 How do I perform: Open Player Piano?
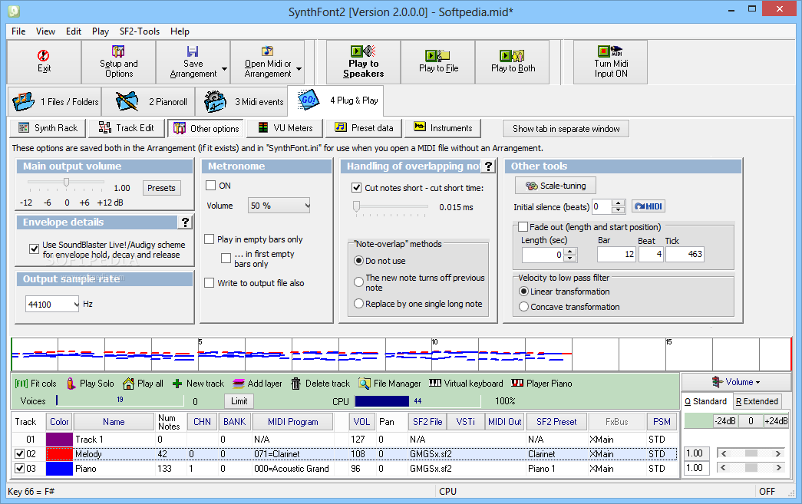[x=542, y=384]
